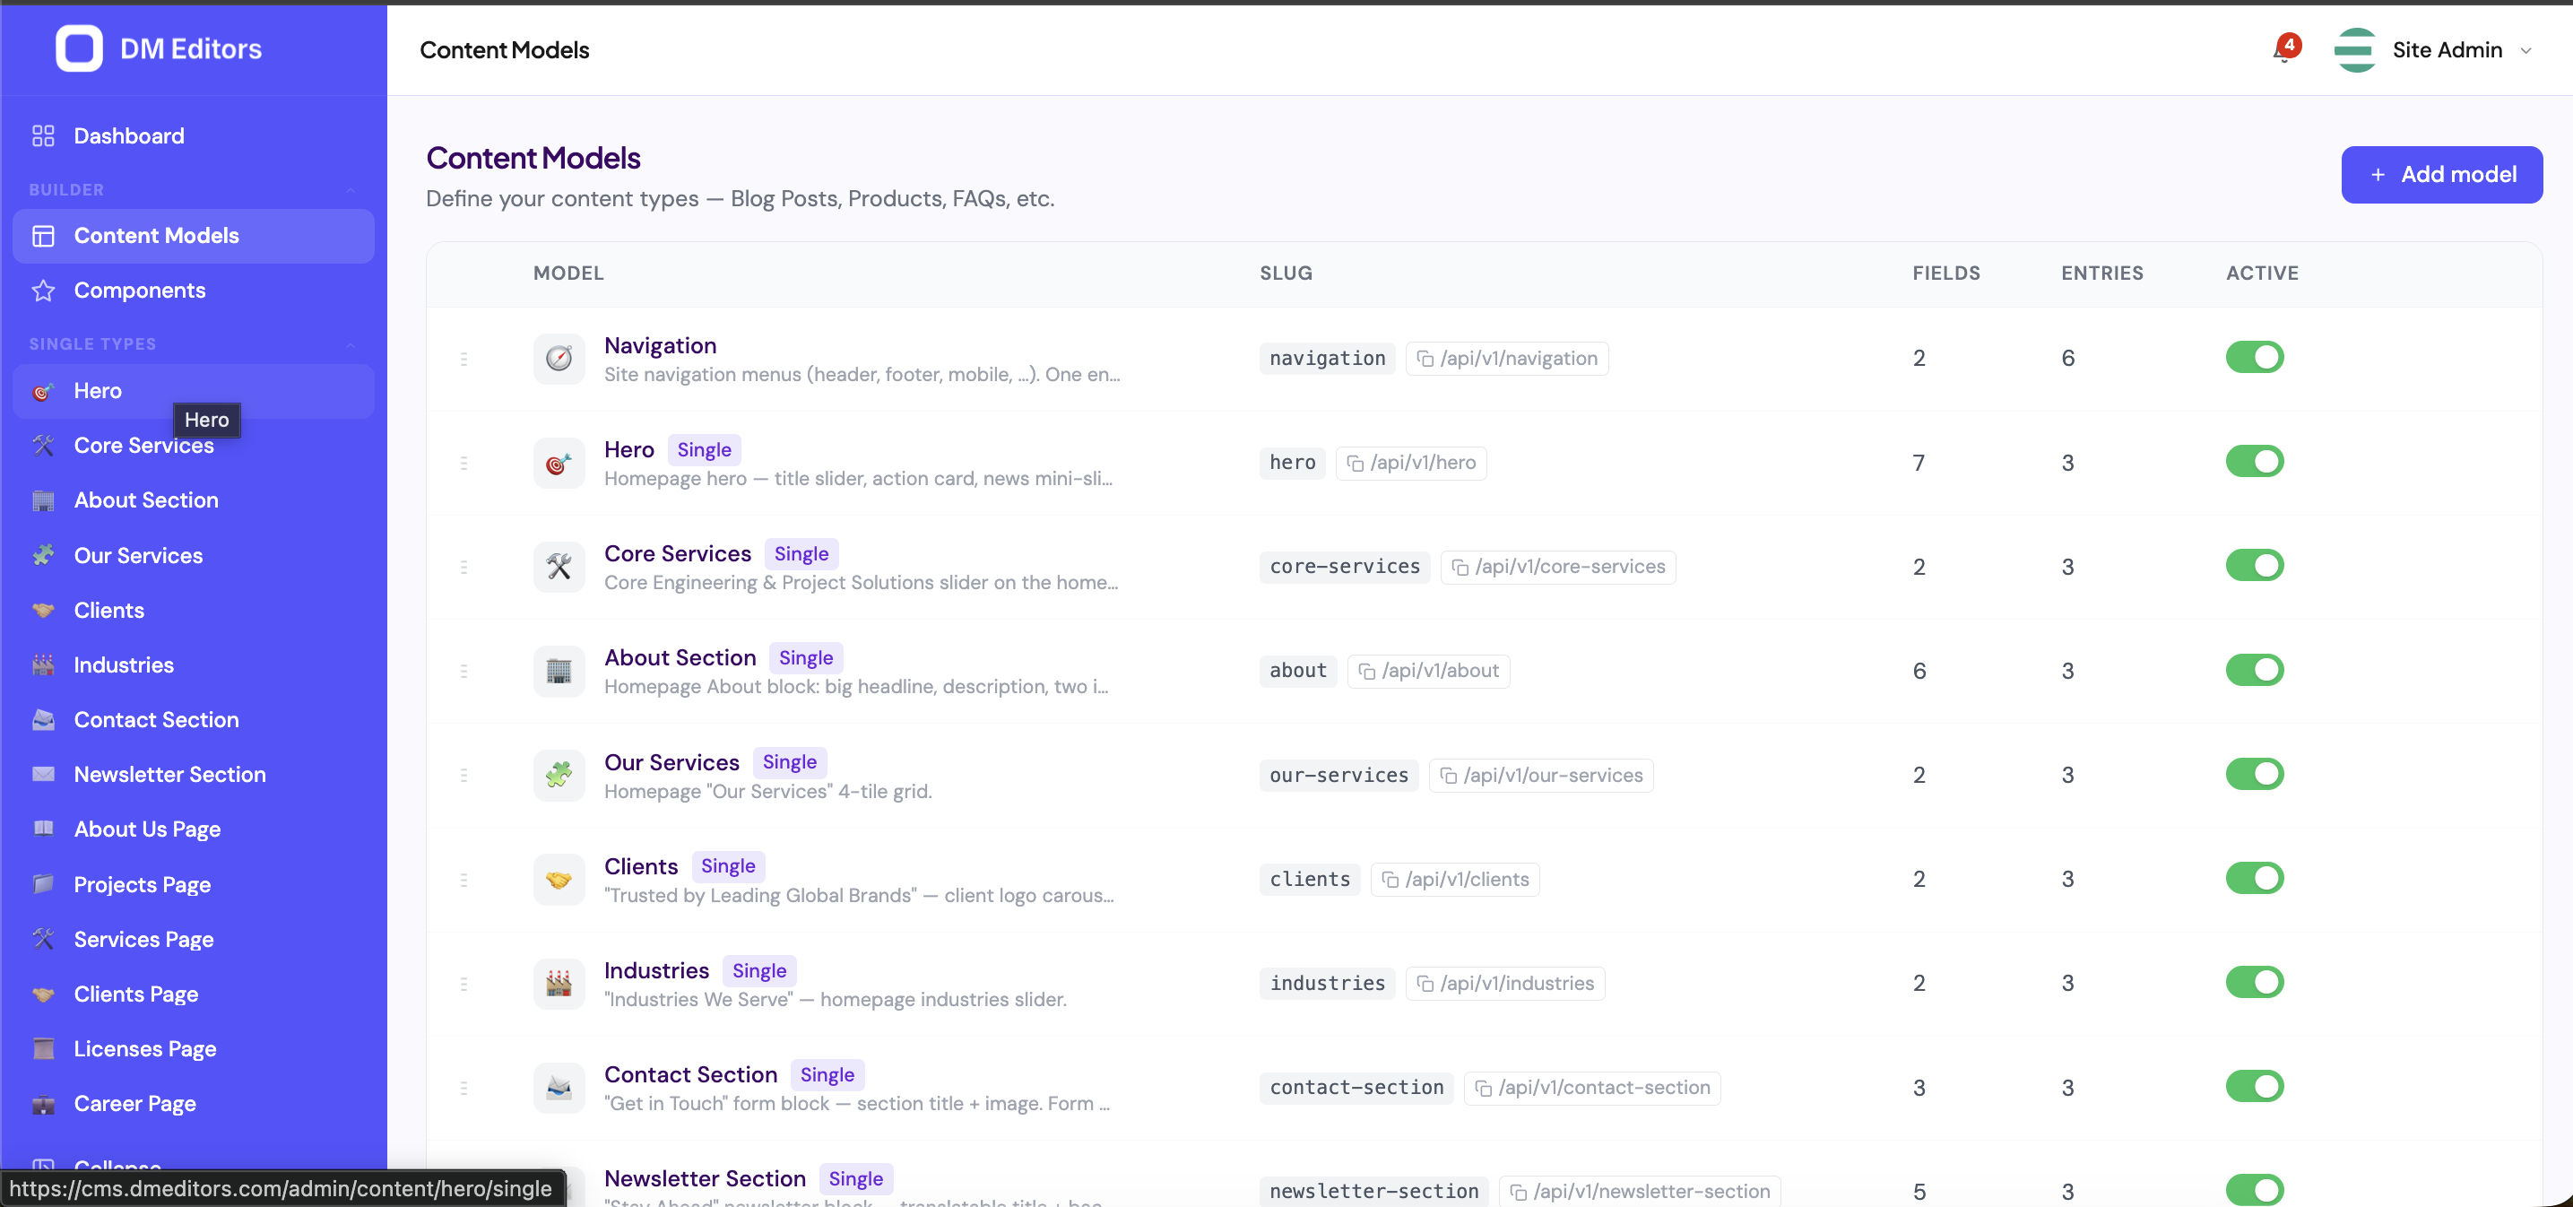This screenshot has width=2573, height=1207.
Task: Open Dashboard in the sidebar
Action: (x=193, y=136)
